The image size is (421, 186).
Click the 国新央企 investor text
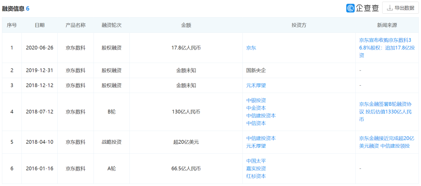pyautogui.click(x=256, y=70)
